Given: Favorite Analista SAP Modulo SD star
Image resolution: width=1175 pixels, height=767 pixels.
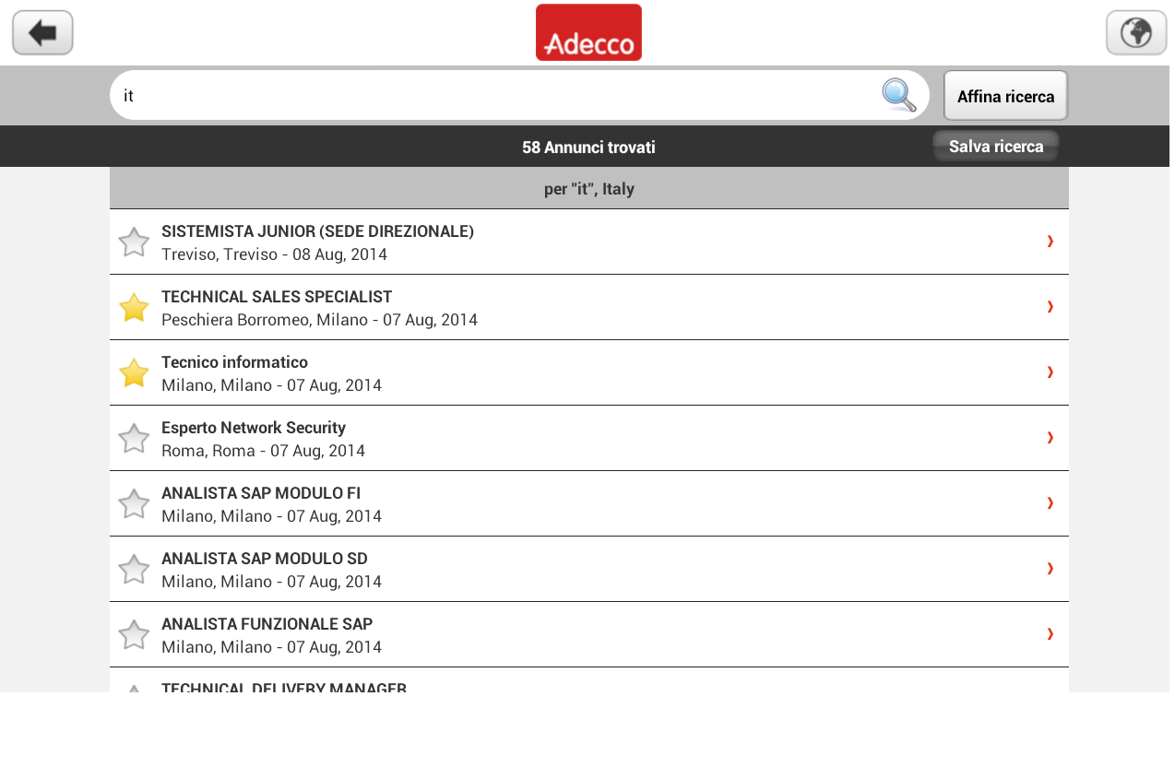Looking at the screenshot, I should click(134, 570).
